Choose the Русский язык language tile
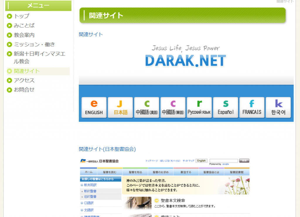Image resolution: width=300 pixels, height=217 pixels. [199, 107]
